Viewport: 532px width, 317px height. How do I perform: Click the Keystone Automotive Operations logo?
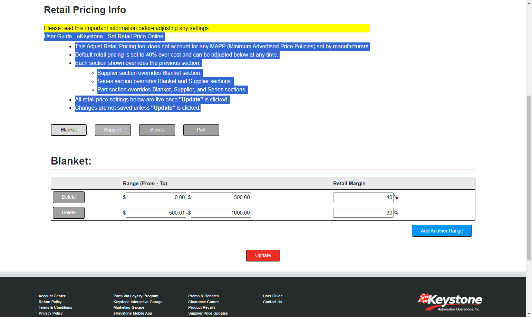pyautogui.click(x=450, y=303)
